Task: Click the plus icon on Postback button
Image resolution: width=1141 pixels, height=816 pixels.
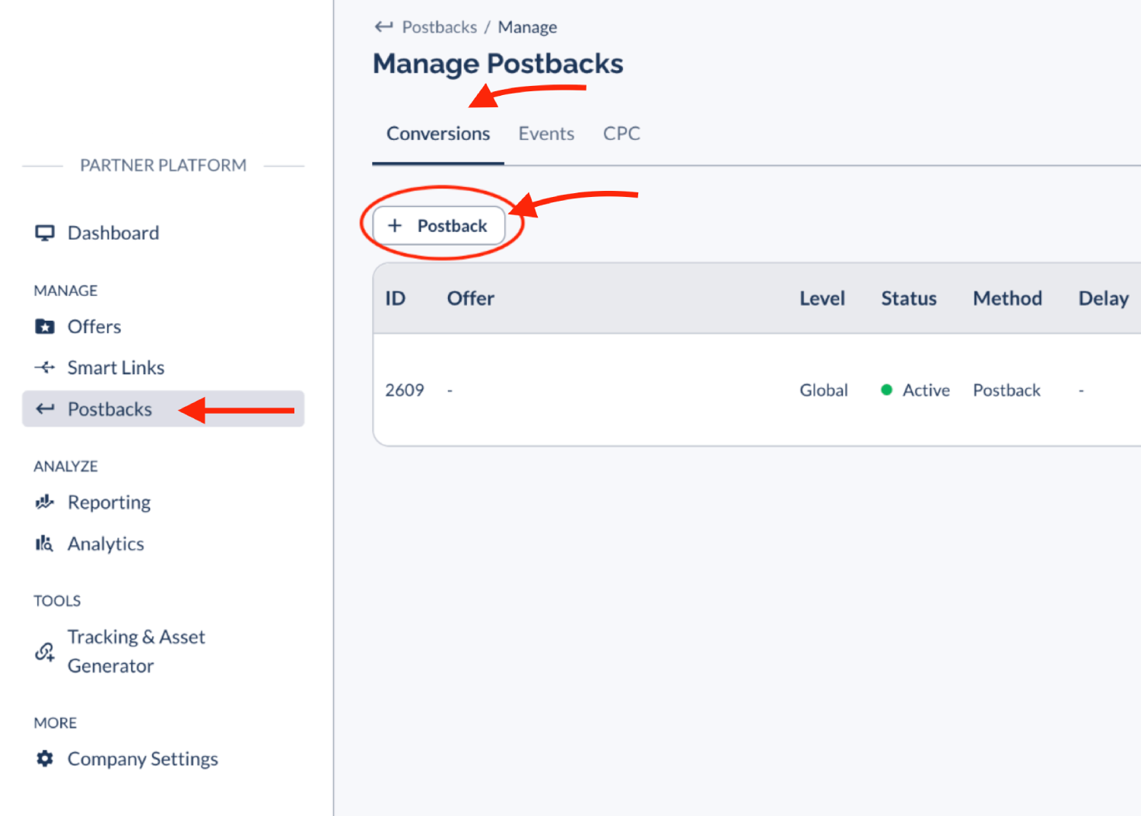Action: [x=395, y=226]
